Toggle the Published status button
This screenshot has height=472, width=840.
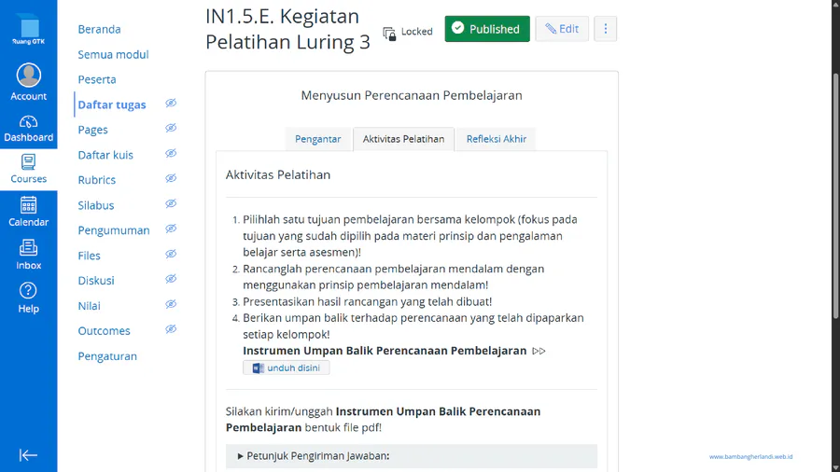[x=486, y=29]
